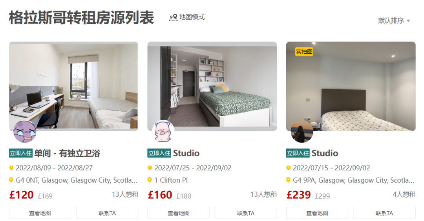The height and width of the screenshot is (221, 424).
Task: Click the sunset silhouette user avatar
Action: [x=302, y=131]
